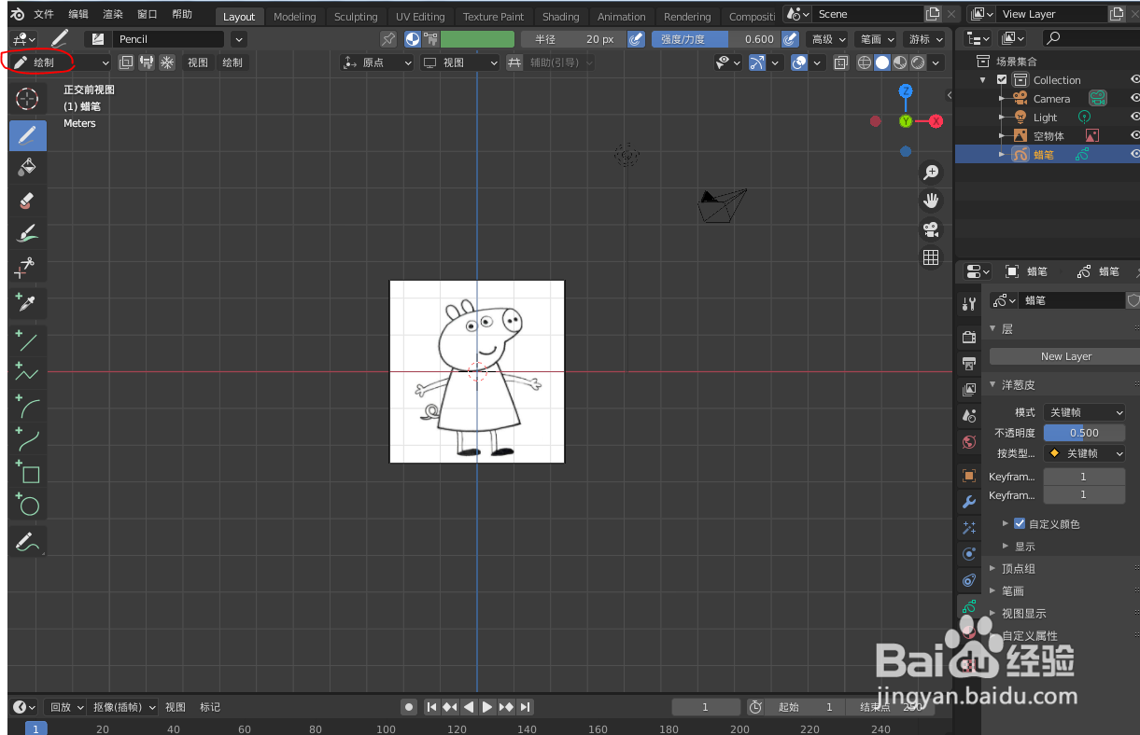Activate the Erase tool
Image resolution: width=1140 pixels, height=735 pixels.
point(27,201)
